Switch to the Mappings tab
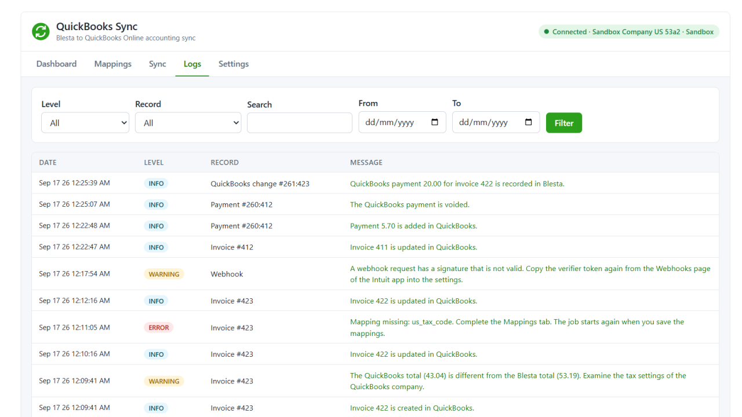 (x=113, y=64)
